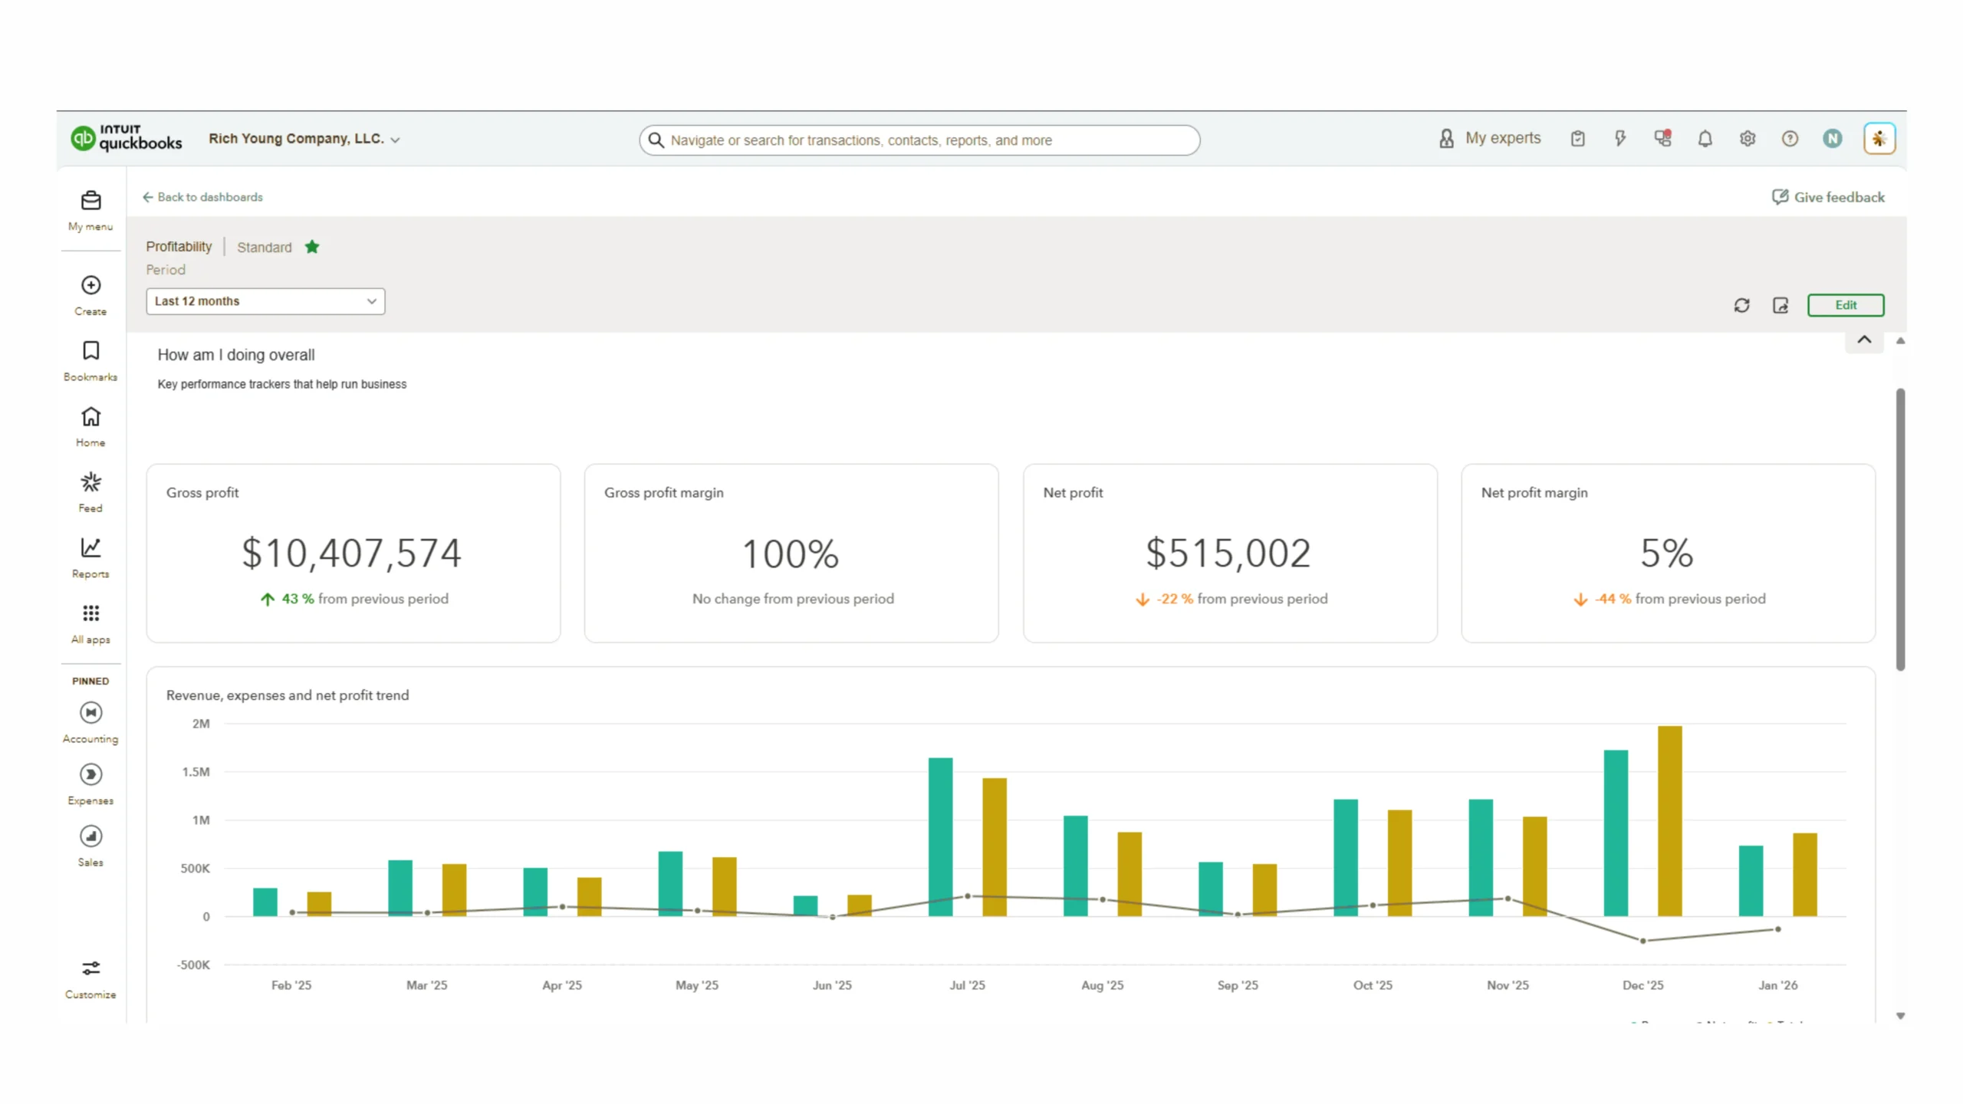Go to the Feed sidebar icon
The height and width of the screenshot is (1104, 1963).
pyautogui.click(x=90, y=482)
